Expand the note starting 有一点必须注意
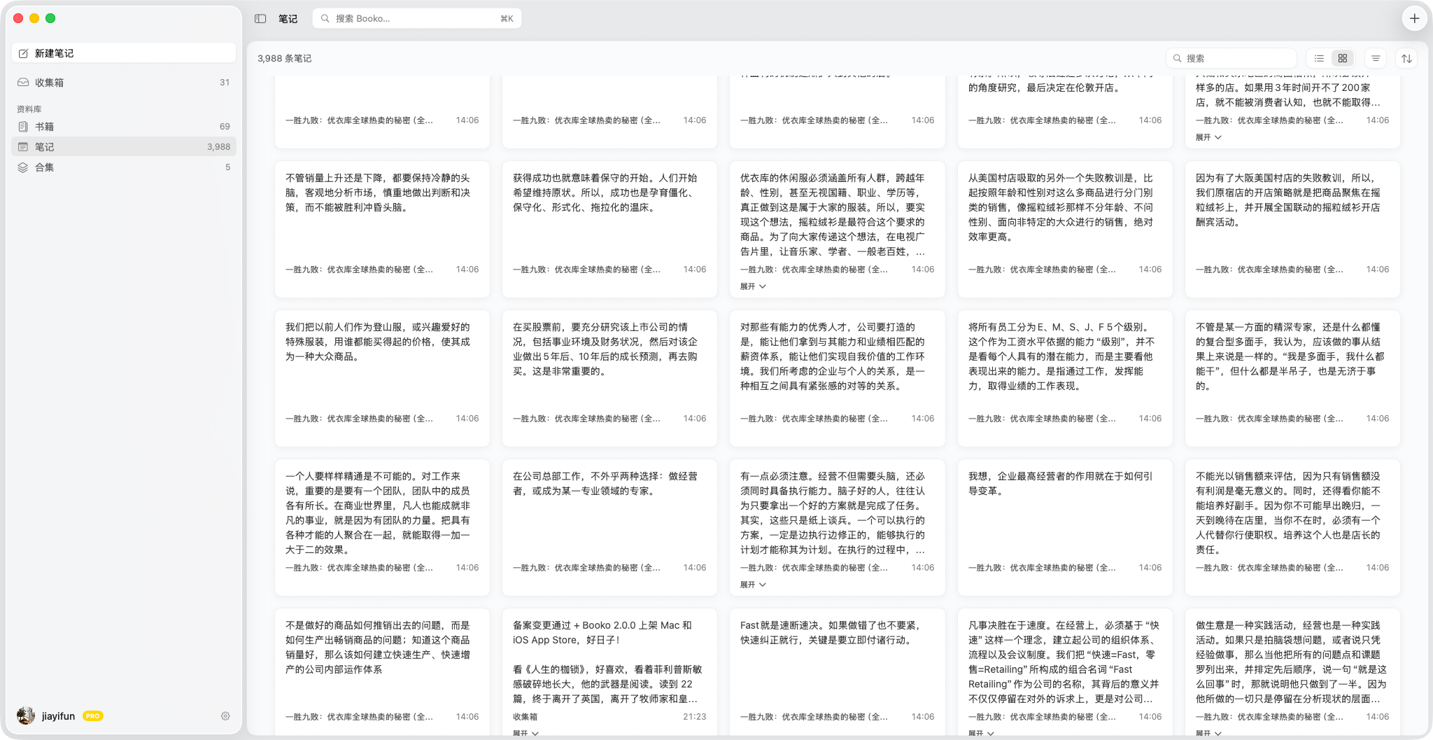Viewport: 1433px width, 740px height. tap(753, 585)
